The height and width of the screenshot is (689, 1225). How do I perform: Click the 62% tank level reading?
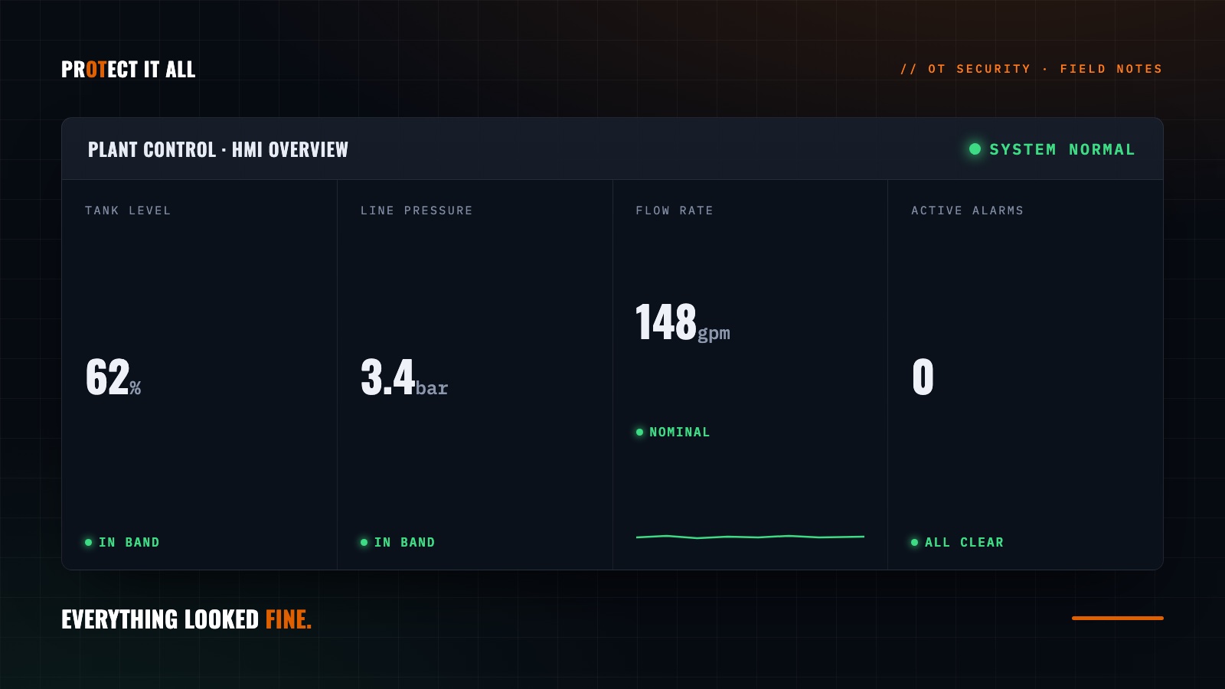pyautogui.click(x=113, y=377)
